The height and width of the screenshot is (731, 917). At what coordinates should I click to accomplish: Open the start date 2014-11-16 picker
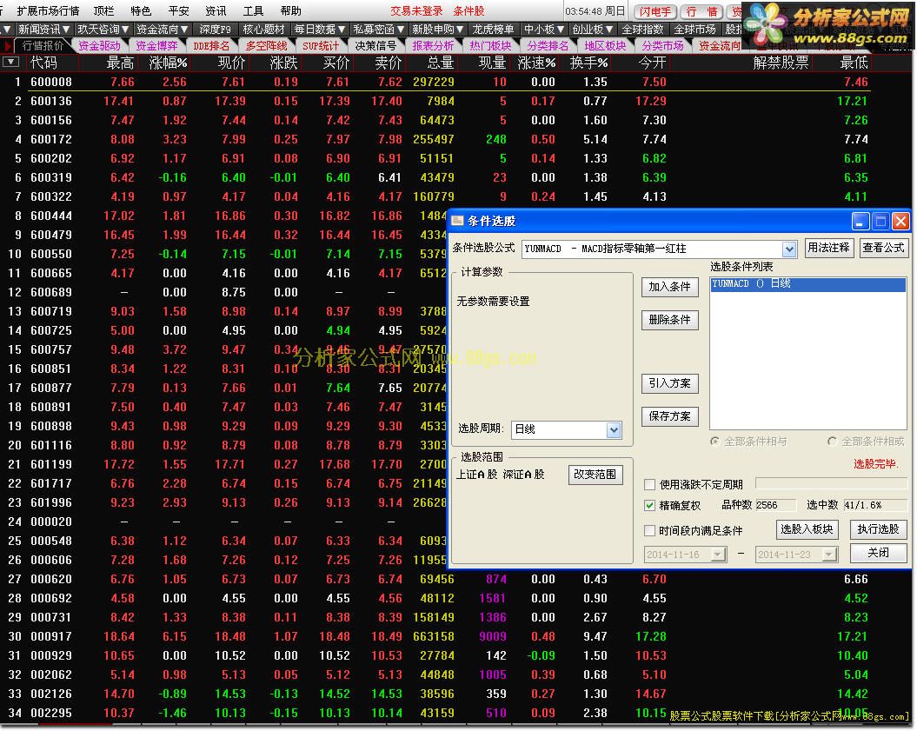(x=718, y=554)
